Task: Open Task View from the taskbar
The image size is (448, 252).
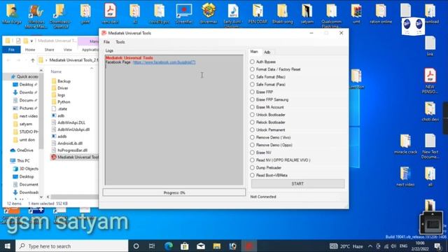Action: (152, 246)
